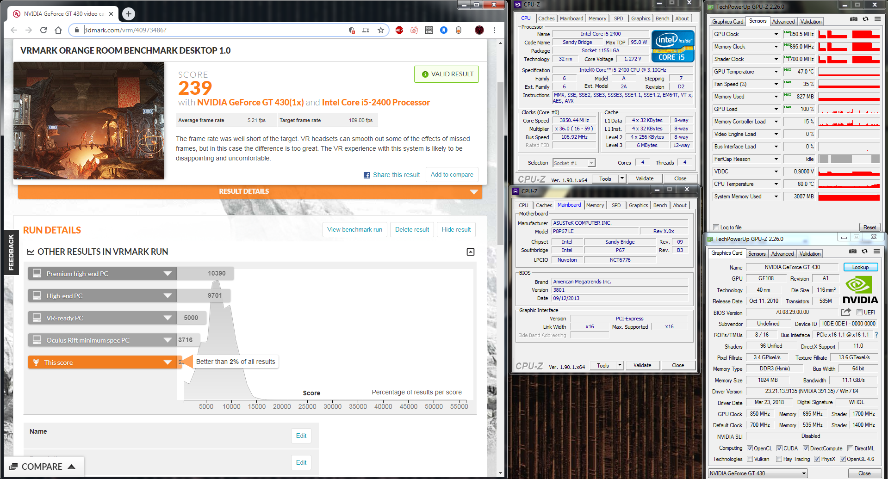Take a screenshot in GPU-Z Sensors window (camera icon)
Screen dimensions: 888x479
tap(853, 19)
